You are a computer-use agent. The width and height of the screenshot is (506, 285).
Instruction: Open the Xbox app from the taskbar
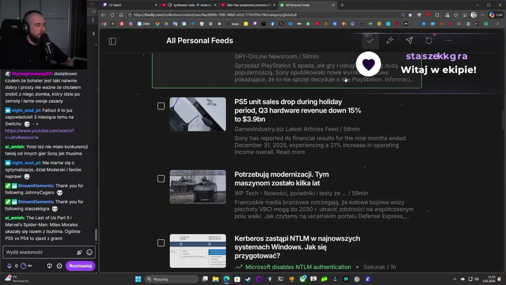[302, 279]
